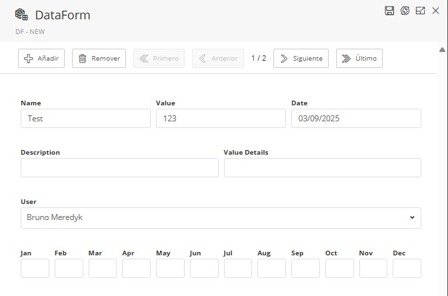Click into the Value Details field
Image resolution: width=448 pixels, height=296 pixels.
[323, 168]
